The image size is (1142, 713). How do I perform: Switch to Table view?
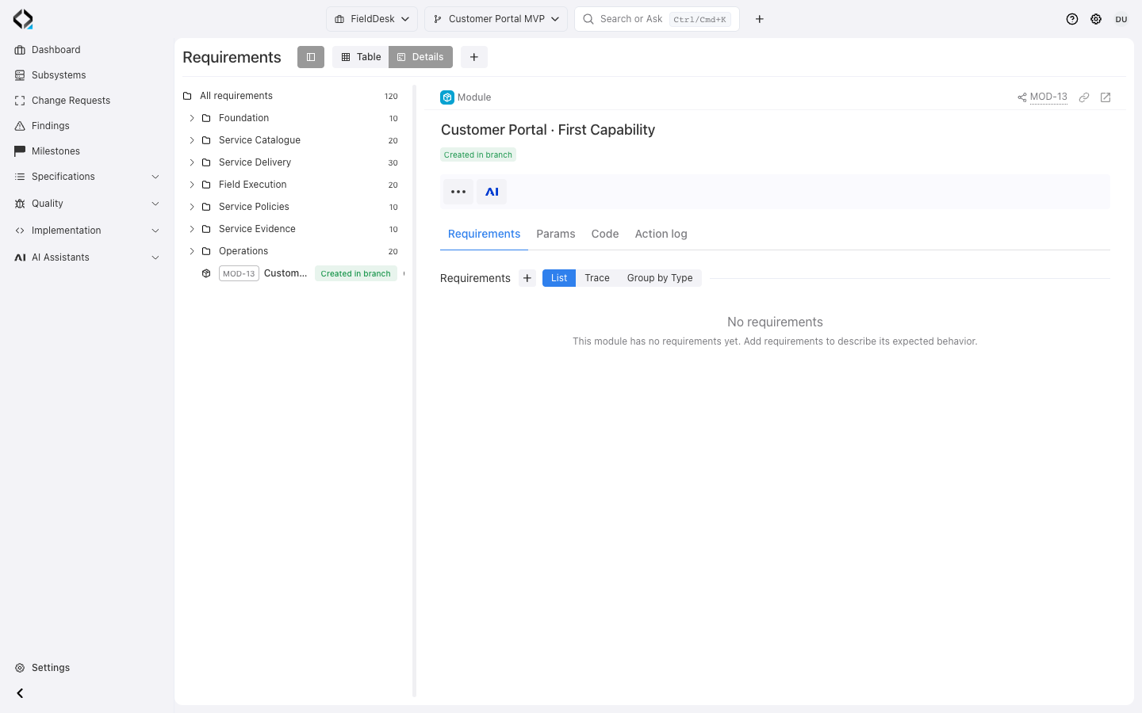point(361,57)
